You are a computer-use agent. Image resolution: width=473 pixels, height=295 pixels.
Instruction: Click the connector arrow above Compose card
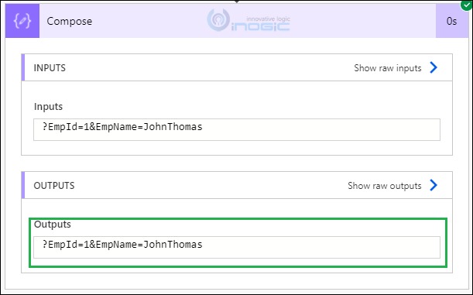pyautogui.click(x=237, y=2)
